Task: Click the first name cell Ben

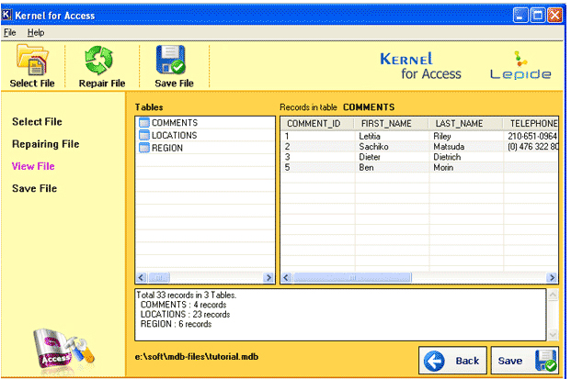Action: coord(366,168)
